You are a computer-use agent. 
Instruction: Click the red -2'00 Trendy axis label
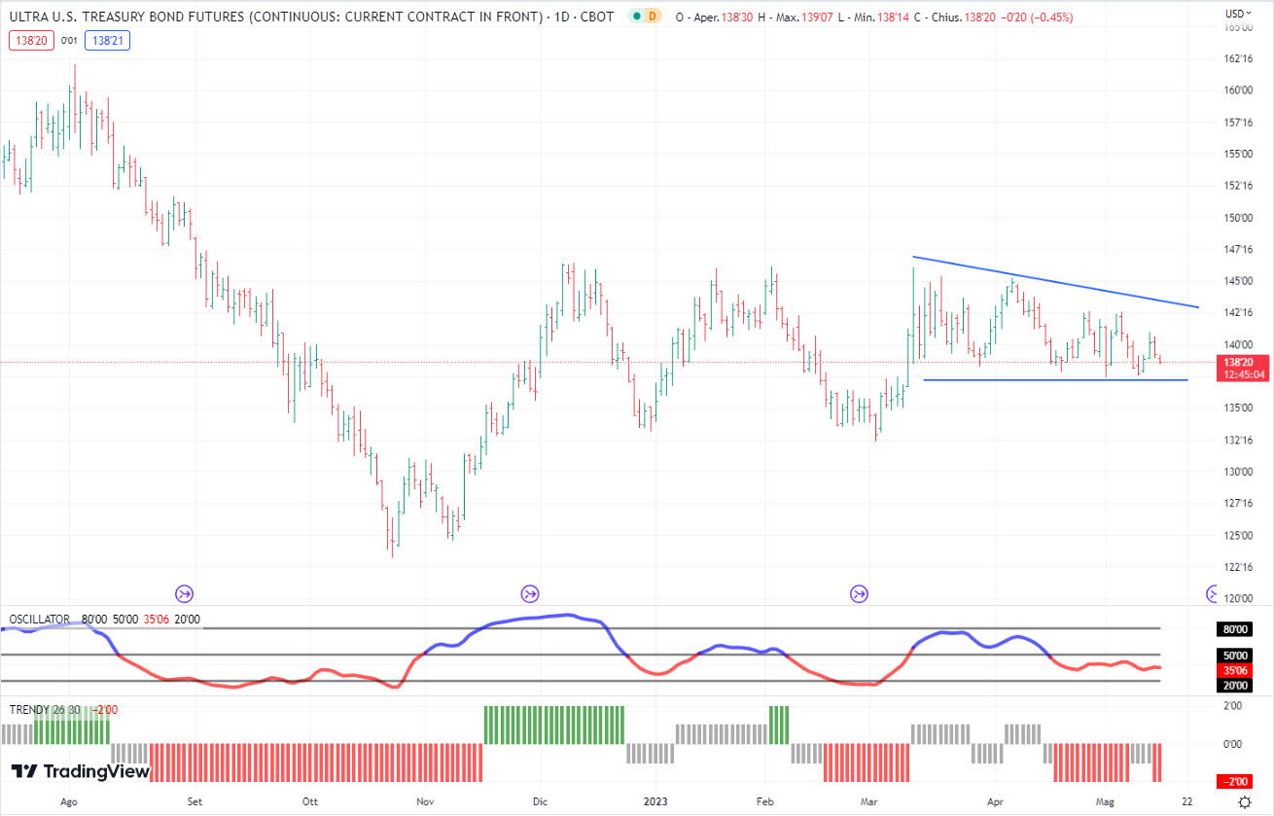pos(1235,783)
